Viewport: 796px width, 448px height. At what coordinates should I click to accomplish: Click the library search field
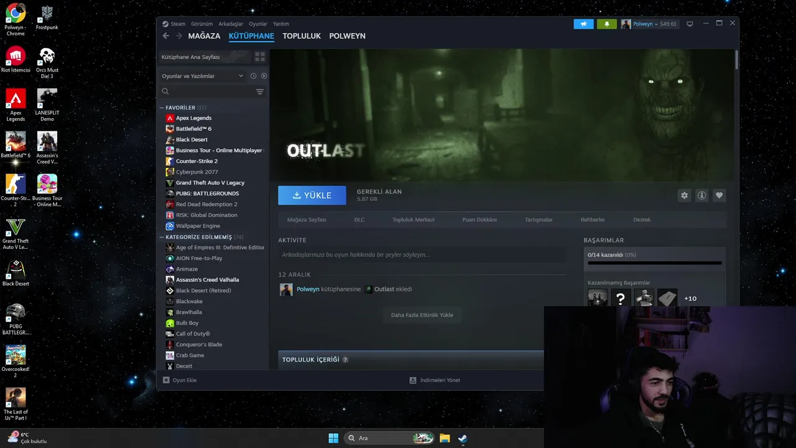(x=206, y=91)
